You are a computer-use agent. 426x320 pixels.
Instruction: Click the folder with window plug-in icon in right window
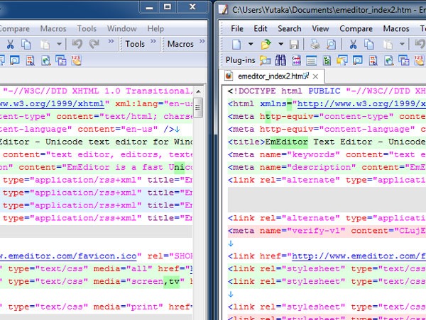[x=342, y=60]
